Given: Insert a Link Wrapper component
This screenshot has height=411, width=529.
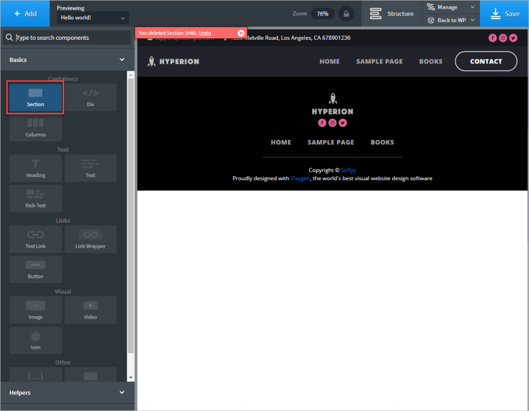Looking at the screenshot, I should click(x=90, y=239).
